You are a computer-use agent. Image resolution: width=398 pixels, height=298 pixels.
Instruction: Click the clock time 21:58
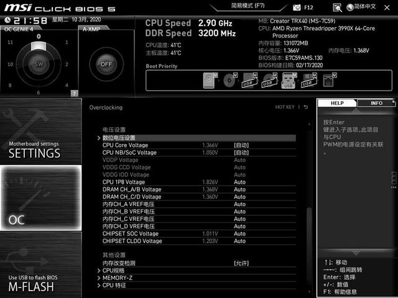[x=30, y=20]
